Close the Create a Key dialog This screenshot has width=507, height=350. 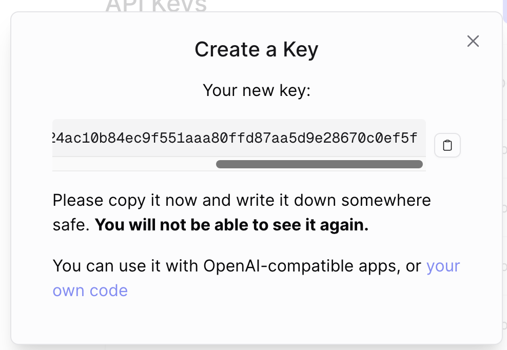pyautogui.click(x=473, y=42)
